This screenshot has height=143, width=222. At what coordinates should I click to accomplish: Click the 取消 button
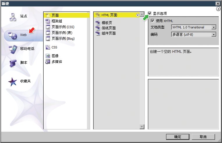pyautogui.click(x=203, y=137)
